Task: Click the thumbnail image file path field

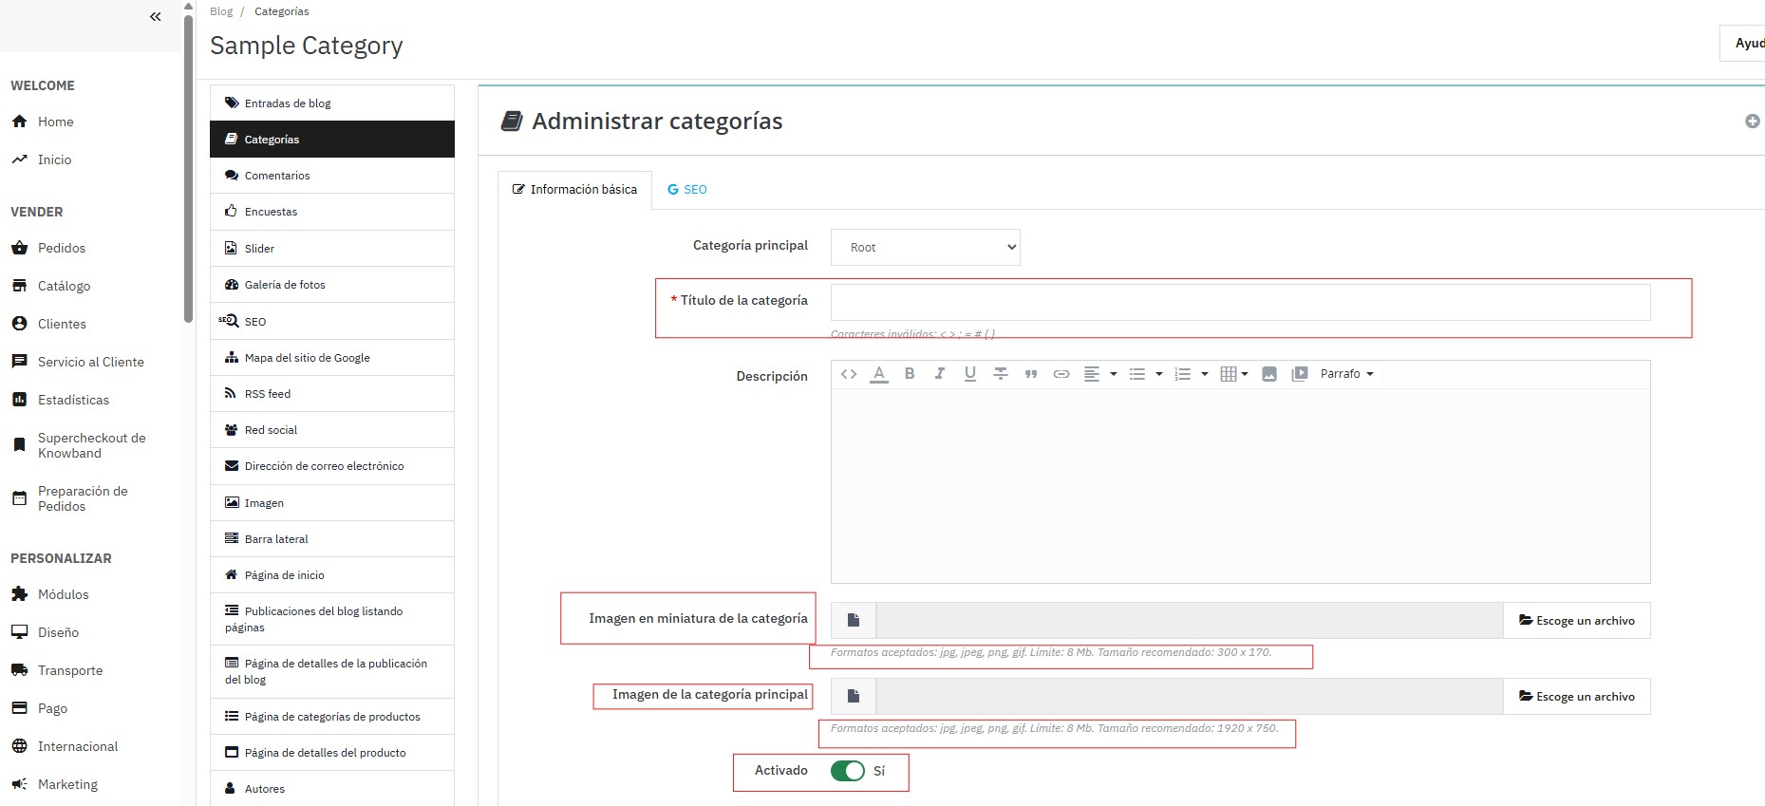Action: pos(1190,620)
